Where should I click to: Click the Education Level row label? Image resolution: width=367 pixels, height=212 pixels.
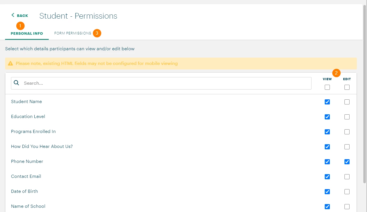coord(28,117)
